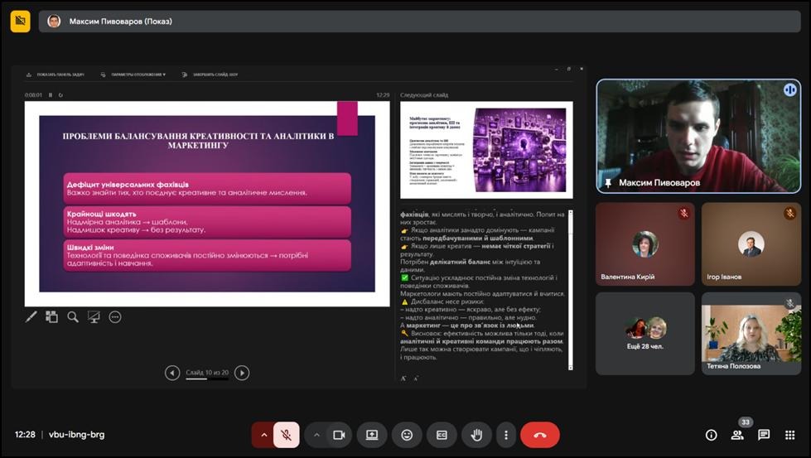The width and height of the screenshot is (811, 458).
Task: Click 'Завершить слайд-шоу' button
Action: [x=215, y=75]
